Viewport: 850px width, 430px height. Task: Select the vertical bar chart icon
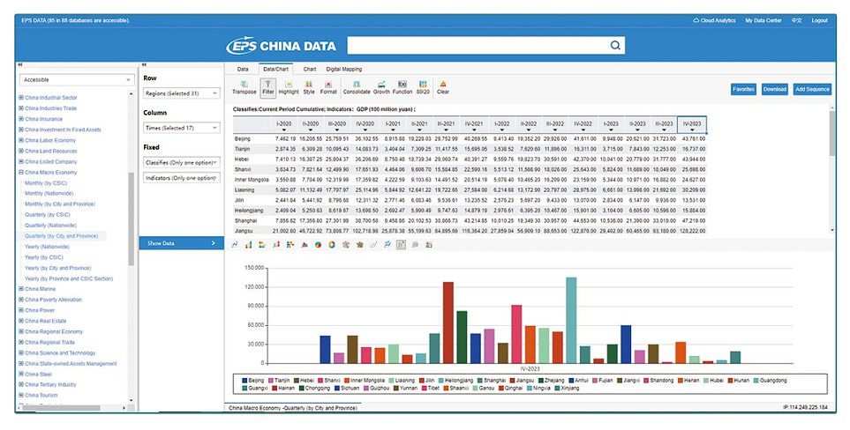[x=248, y=244]
